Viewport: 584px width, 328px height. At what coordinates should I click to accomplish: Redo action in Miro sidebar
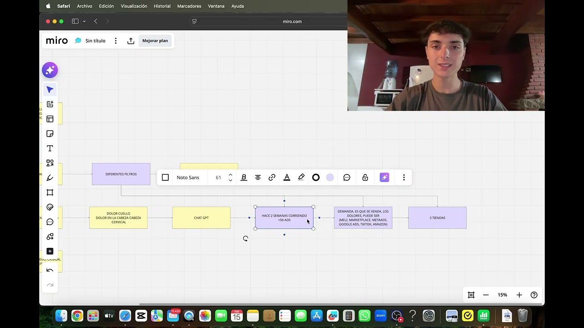click(x=50, y=285)
